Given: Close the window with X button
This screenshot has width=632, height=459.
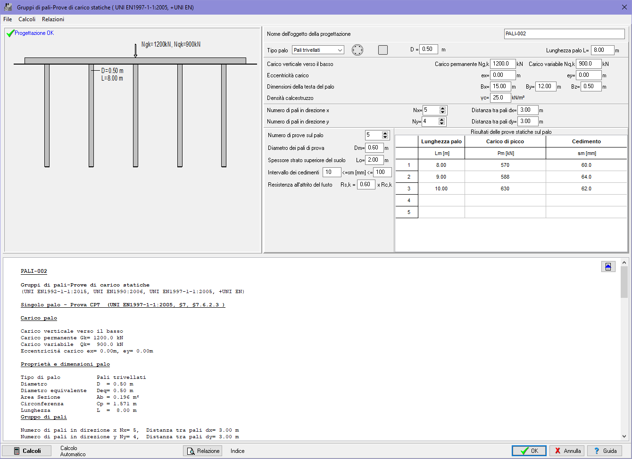Looking at the screenshot, I should click(x=624, y=8).
